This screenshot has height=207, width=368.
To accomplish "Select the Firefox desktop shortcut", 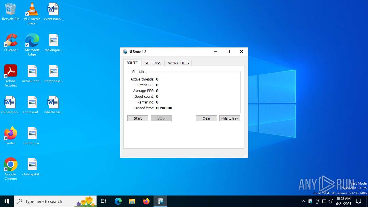I will 11,136.
